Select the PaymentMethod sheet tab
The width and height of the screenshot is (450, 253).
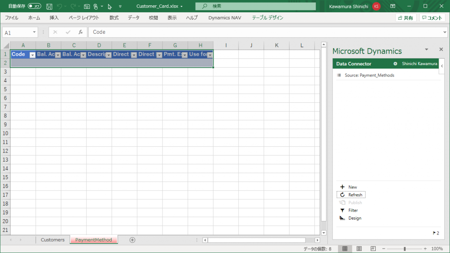(x=94, y=240)
